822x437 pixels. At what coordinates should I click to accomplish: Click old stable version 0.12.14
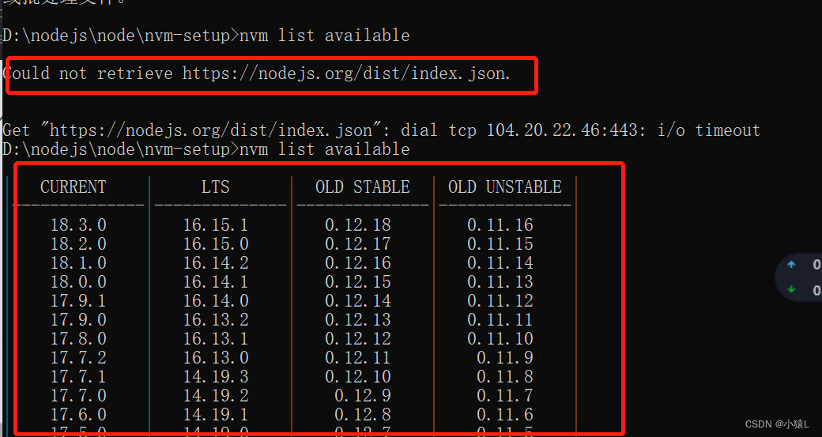(358, 301)
